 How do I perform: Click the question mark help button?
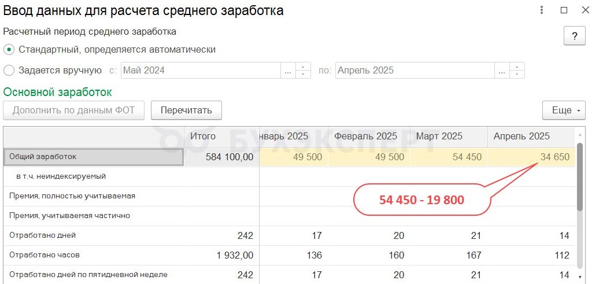575,36
